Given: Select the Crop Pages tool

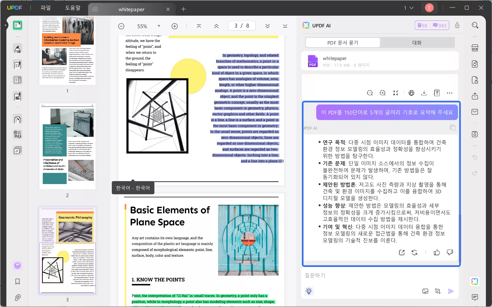Looking at the screenshot, I should (x=18, y=134).
